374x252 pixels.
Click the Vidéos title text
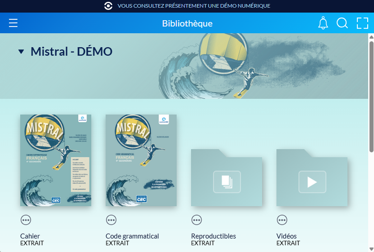286,236
